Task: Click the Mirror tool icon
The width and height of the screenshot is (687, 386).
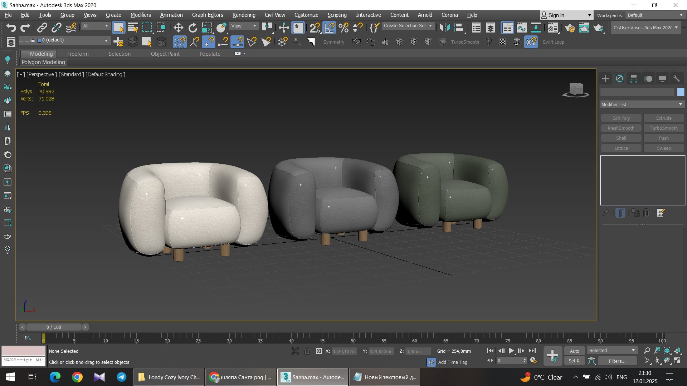Action: (445, 28)
